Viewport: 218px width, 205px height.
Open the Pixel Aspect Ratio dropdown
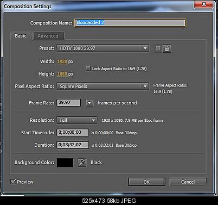(x=103, y=86)
